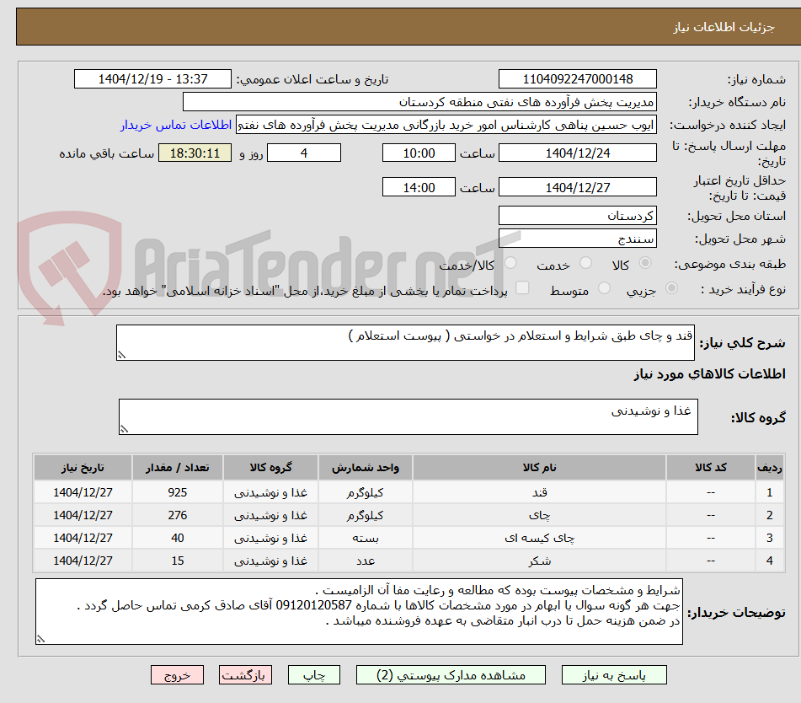Viewport: 801px width, 703px height.
Task: Click the remaining days field showing 4
Action: [x=304, y=153]
